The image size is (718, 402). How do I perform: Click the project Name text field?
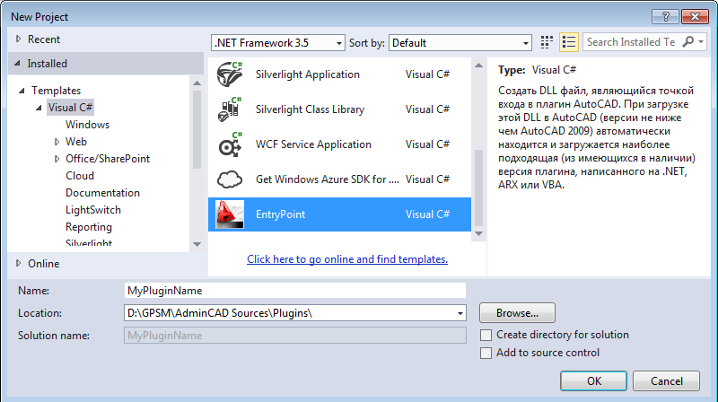pos(295,291)
